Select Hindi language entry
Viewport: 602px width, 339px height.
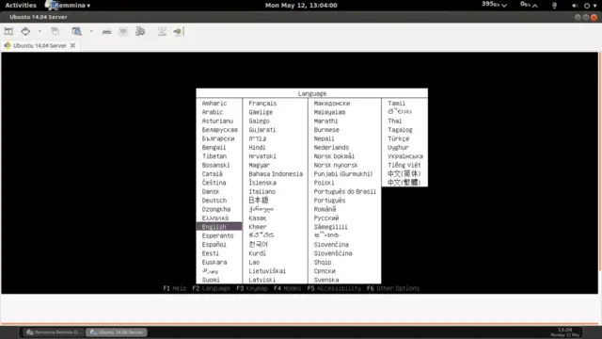257,148
